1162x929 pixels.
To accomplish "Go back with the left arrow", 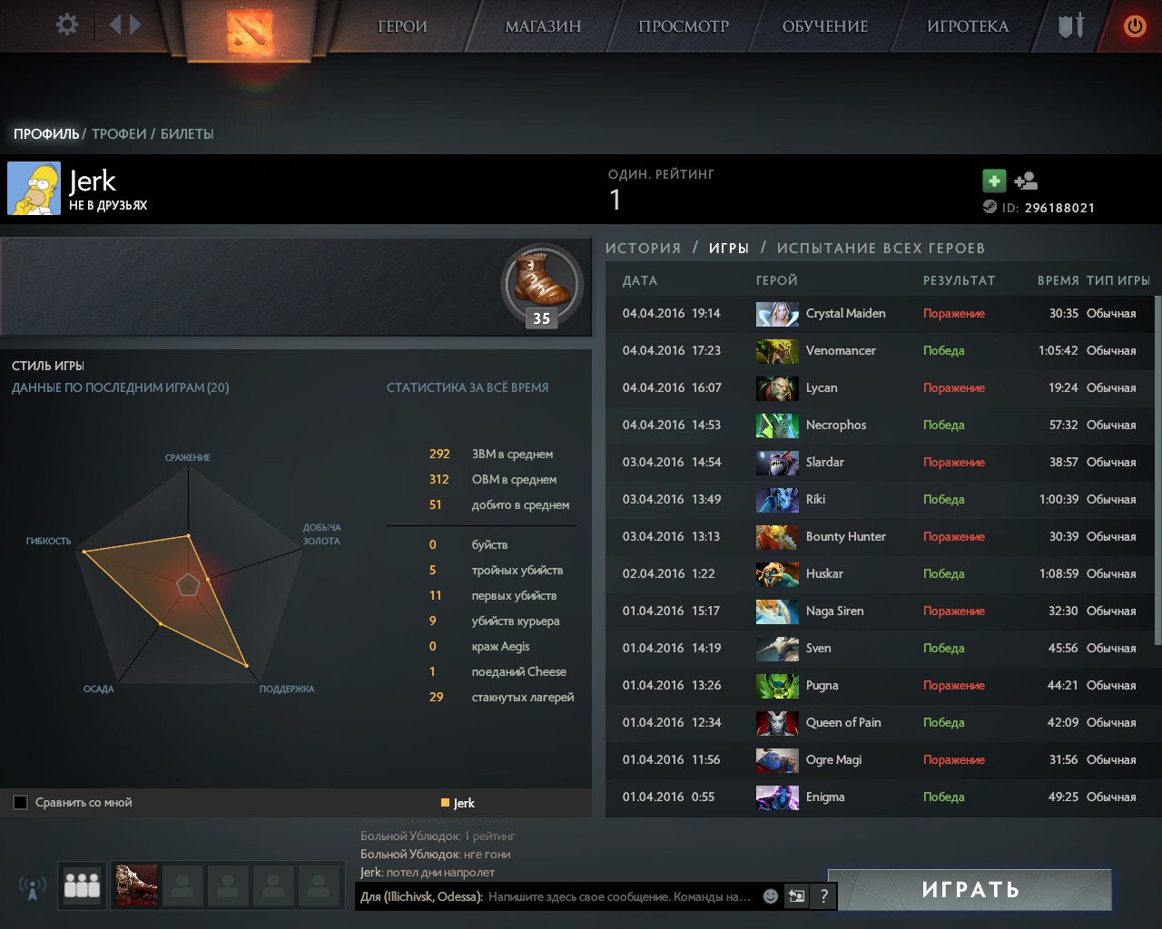I will (115, 24).
